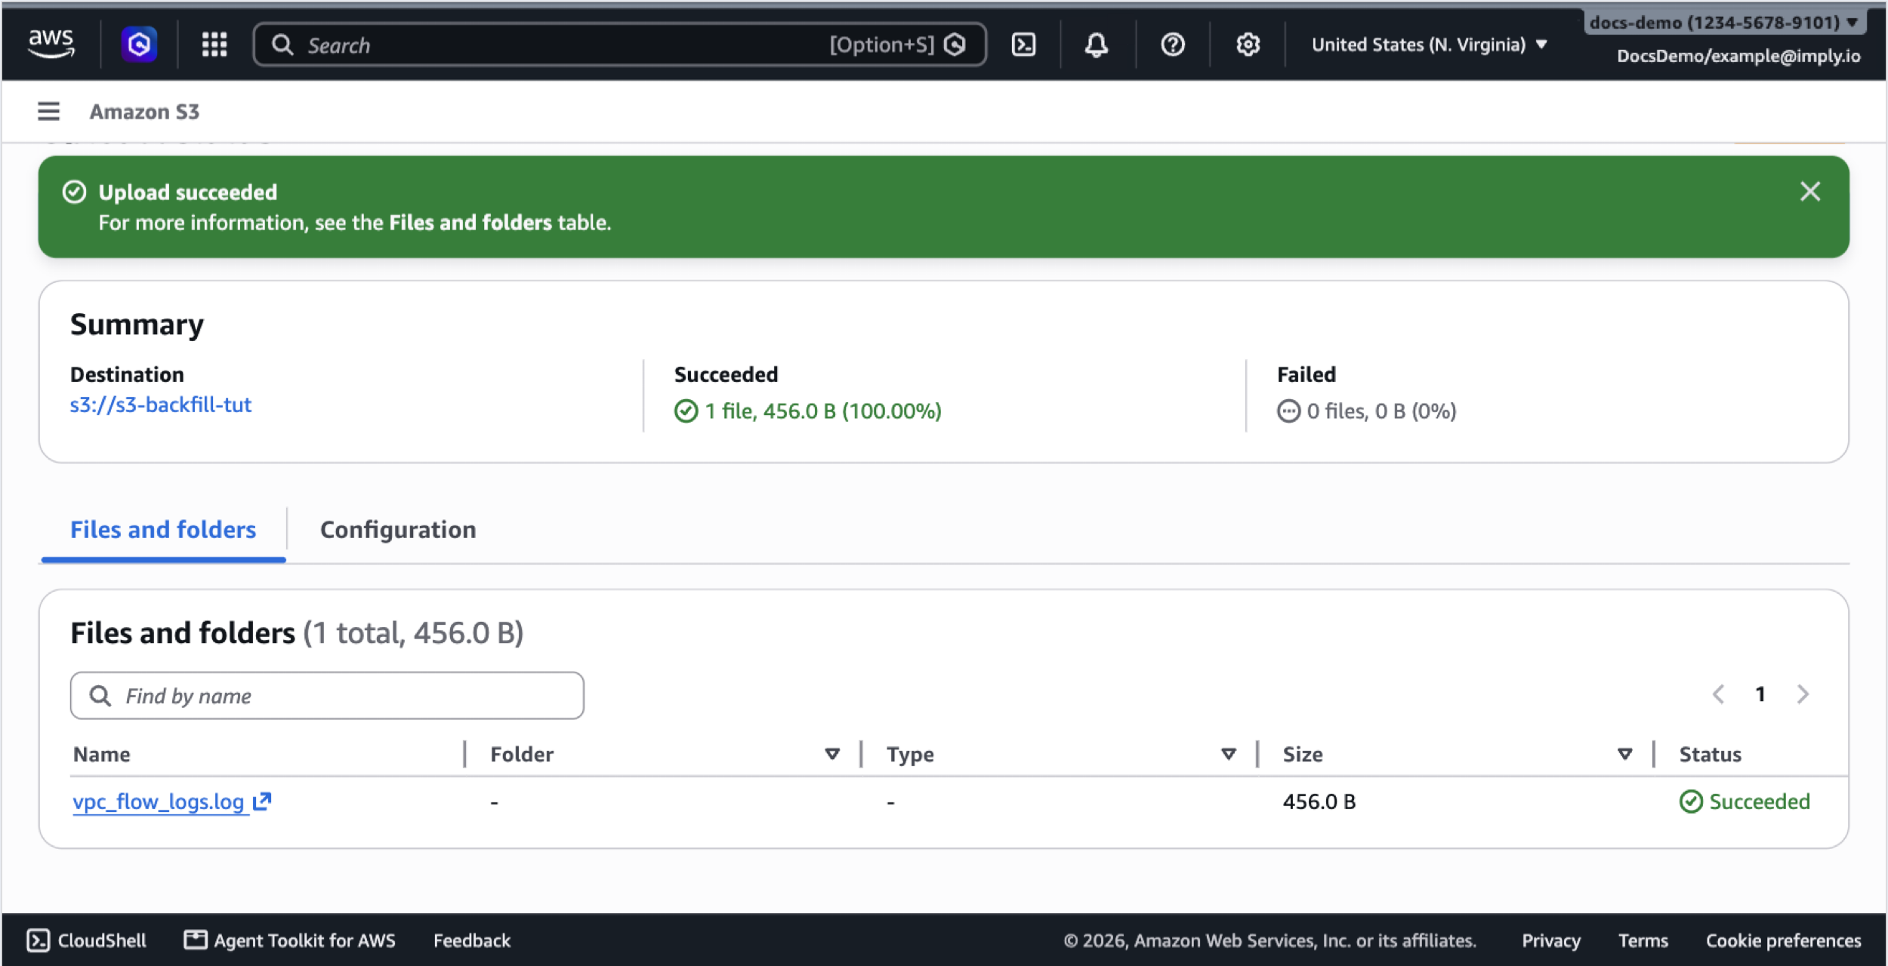
Task: Expand the region selector United States (N. Virginia)
Action: point(1429,45)
